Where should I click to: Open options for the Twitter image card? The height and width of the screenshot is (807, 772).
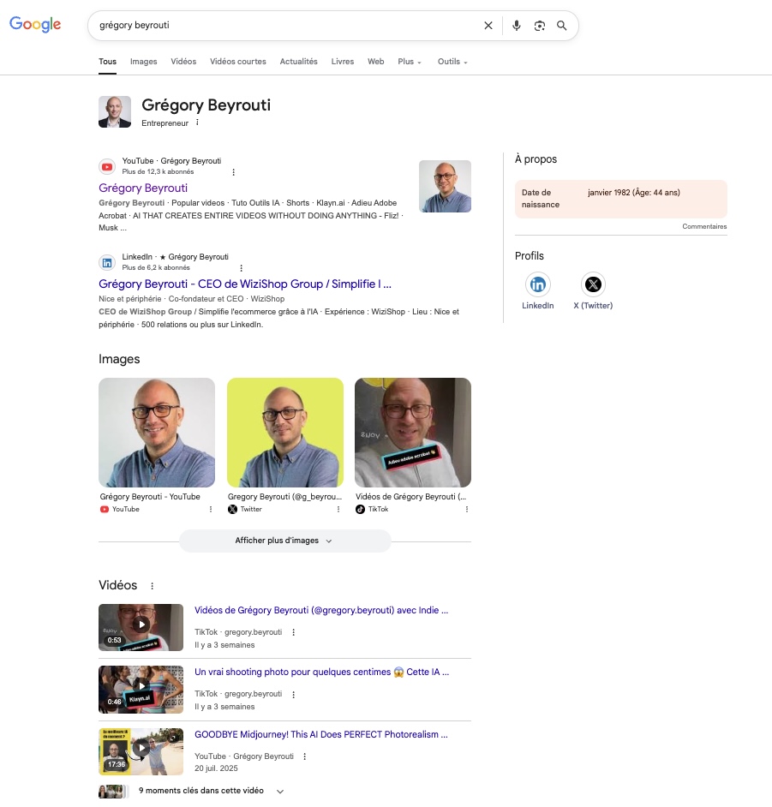(x=338, y=509)
